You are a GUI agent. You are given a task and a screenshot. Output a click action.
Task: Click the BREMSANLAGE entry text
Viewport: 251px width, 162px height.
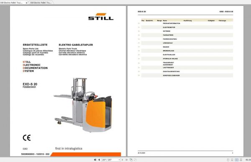(x=169, y=51)
